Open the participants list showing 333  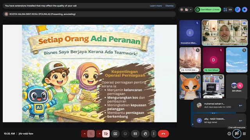[x=228, y=9]
